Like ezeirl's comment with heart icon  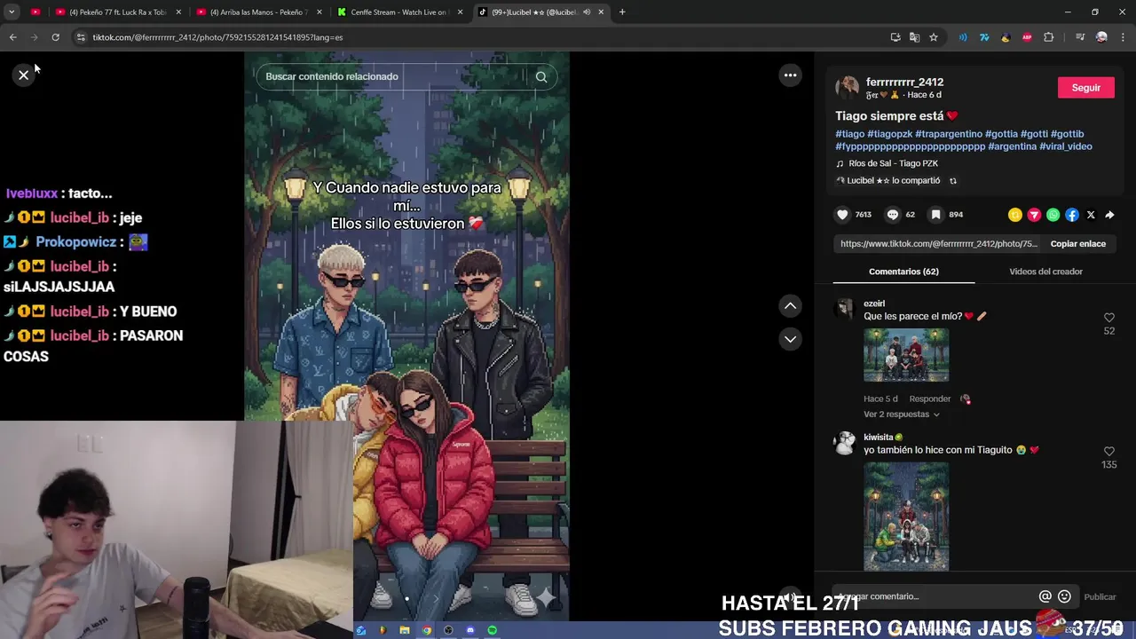(1108, 318)
